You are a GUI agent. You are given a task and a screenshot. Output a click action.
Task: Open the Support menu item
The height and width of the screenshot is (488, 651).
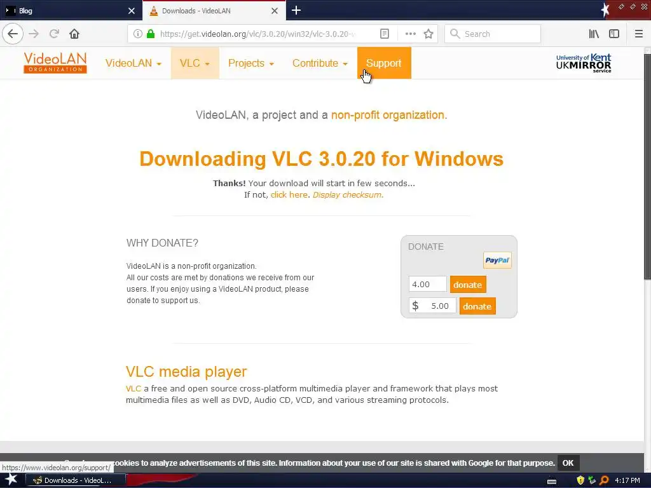[x=384, y=63]
